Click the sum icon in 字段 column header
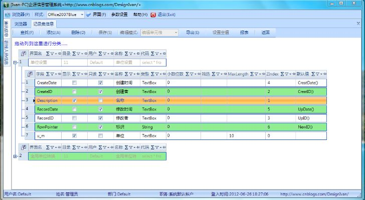 [47, 73]
